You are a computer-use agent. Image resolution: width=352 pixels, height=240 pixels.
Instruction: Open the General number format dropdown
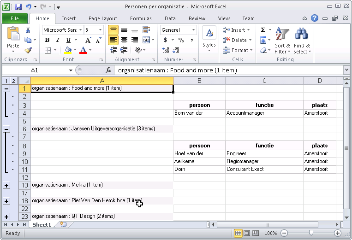coord(193,30)
